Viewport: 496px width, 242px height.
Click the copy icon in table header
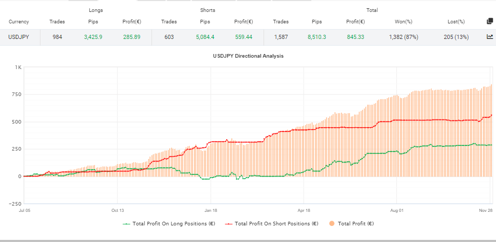[x=490, y=21]
